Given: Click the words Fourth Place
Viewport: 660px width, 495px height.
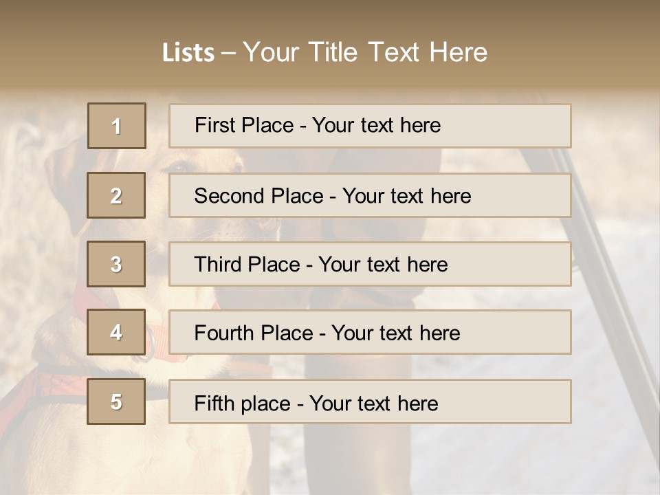Looking at the screenshot, I should [254, 333].
